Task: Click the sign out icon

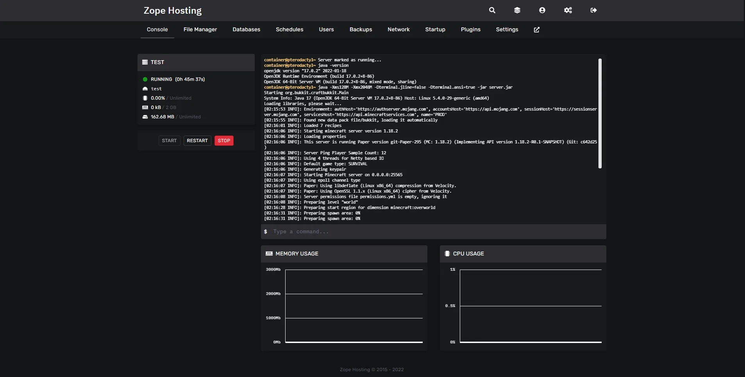Action: (x=593, y=11)
